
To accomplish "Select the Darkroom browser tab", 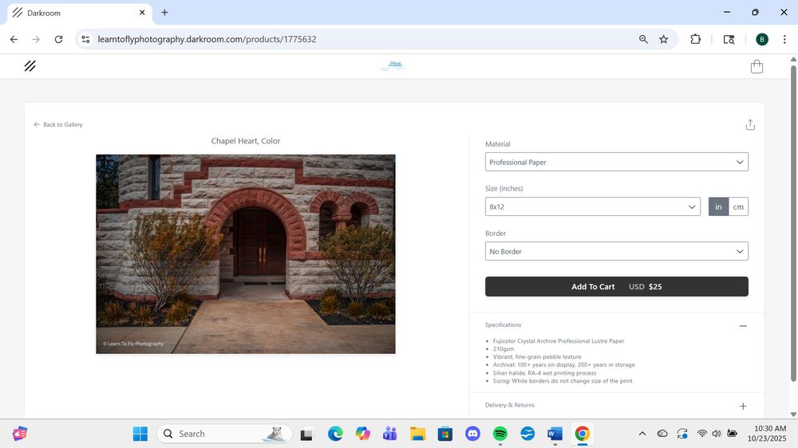I will (79, 13).
